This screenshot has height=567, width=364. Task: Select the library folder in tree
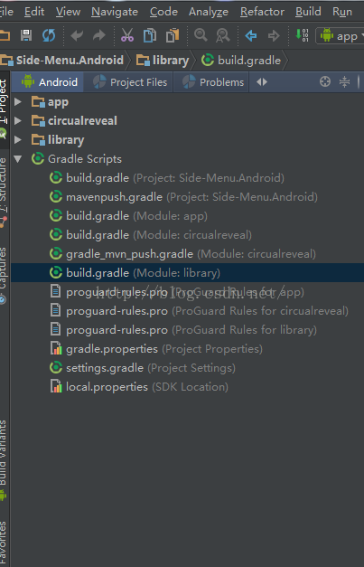point(58,139)
